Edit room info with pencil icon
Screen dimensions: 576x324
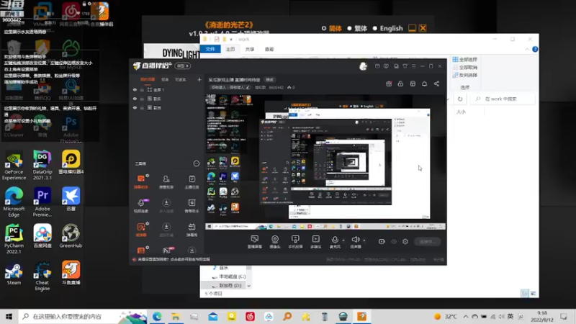248,87
